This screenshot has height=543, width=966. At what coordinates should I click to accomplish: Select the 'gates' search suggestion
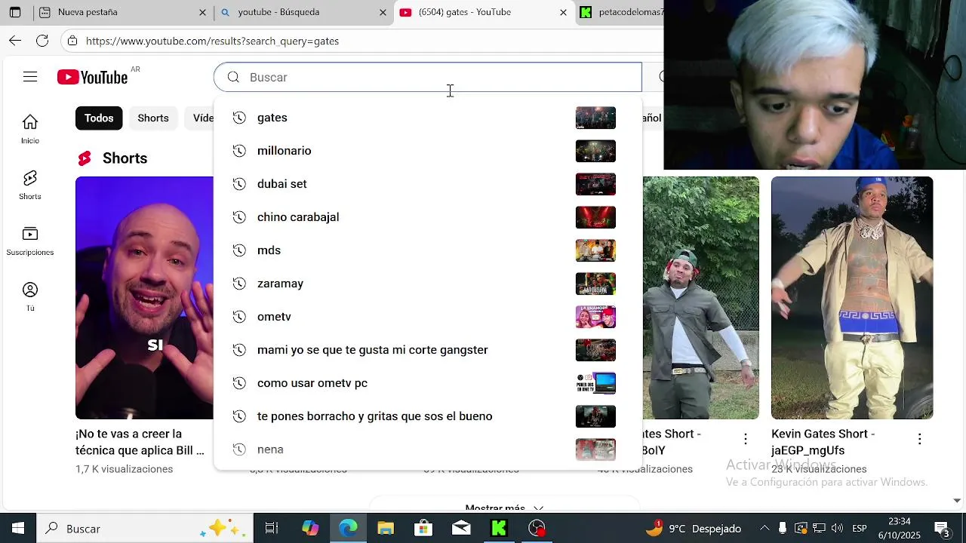coord(427,118)
